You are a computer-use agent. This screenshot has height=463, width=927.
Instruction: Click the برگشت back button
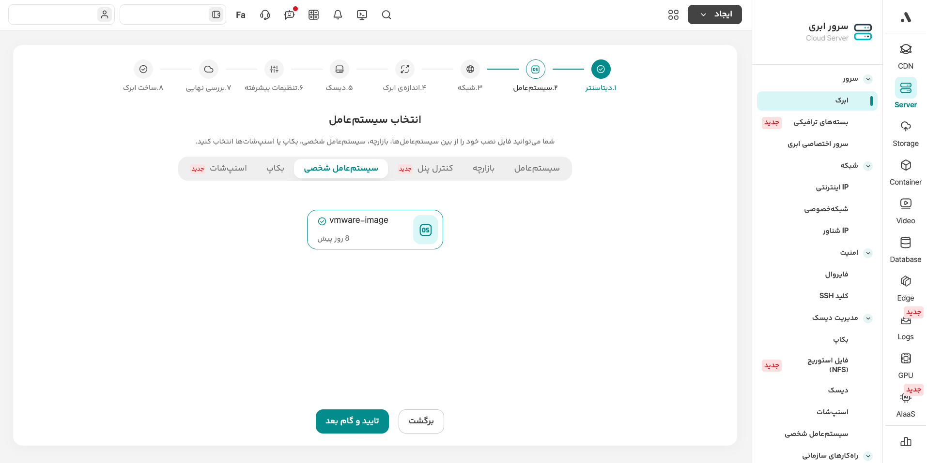click(421, 421)
